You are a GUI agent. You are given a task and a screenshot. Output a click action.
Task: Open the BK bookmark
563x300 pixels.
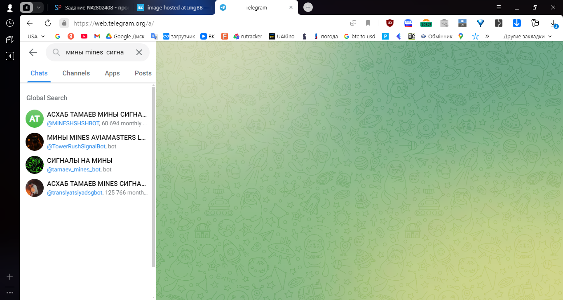coord(208,36)
